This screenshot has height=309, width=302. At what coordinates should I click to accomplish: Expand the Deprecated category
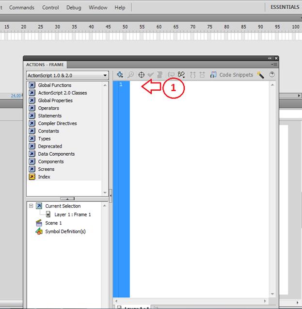45,146
